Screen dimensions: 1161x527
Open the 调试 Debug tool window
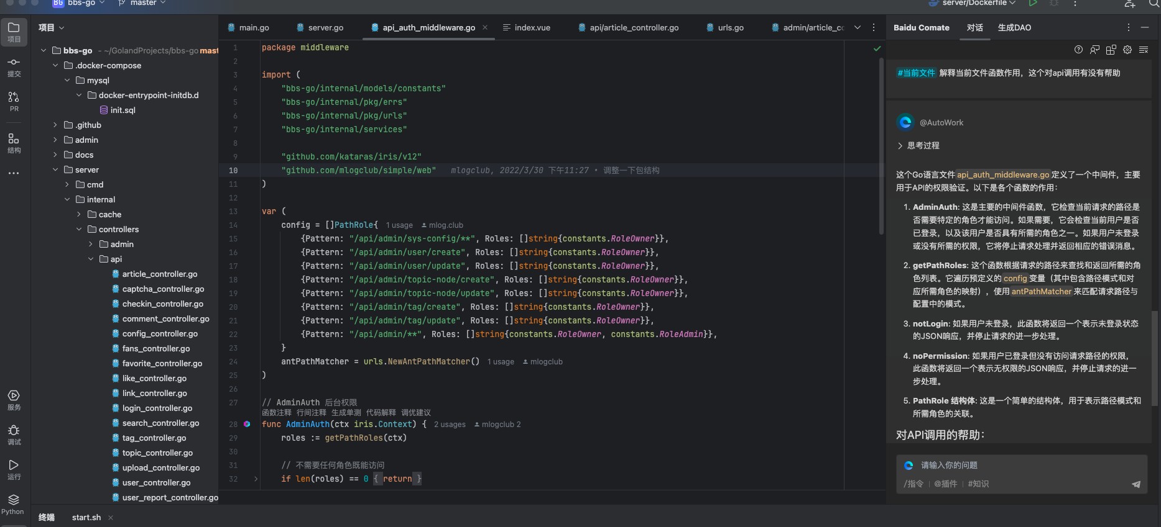[x=14, y=435]
